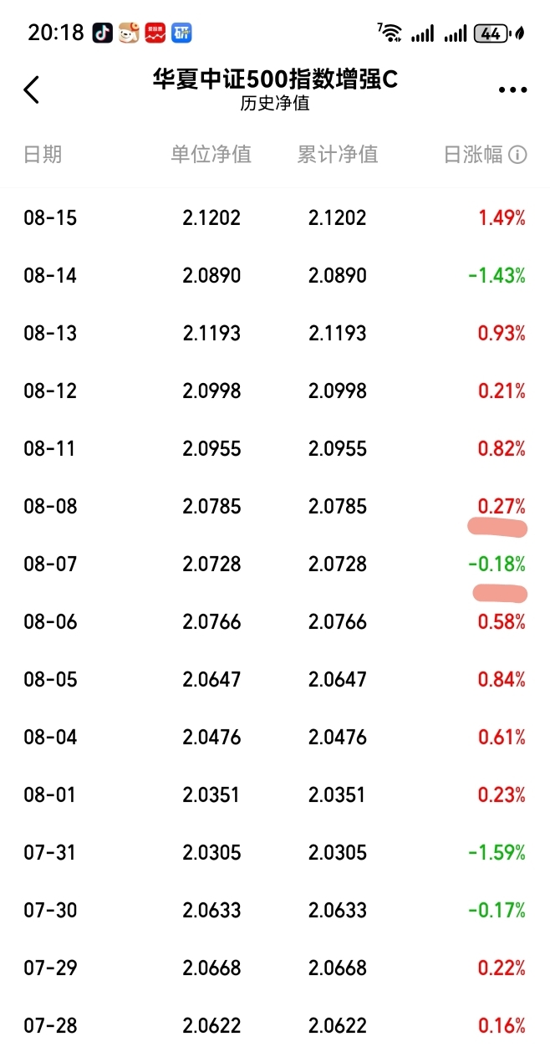Tap the red stock app notification icon
550x1057 pixels.
click(155, 33)
